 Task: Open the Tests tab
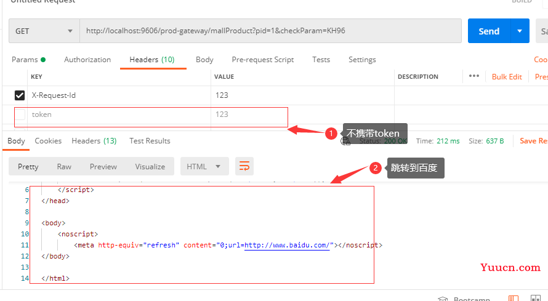[321, 60]
